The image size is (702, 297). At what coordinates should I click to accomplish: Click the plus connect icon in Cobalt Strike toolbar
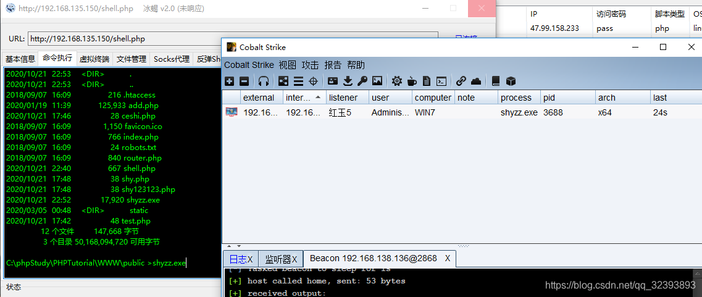[x=230, y=81]
